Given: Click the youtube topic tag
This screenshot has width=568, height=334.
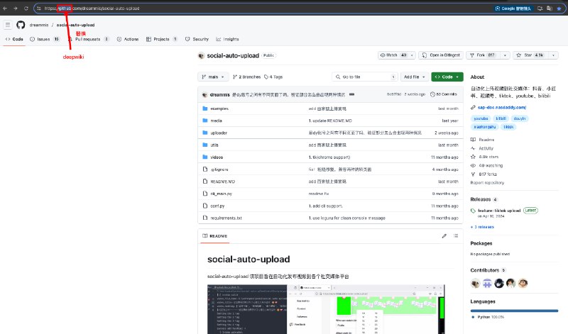Looking at the screenshot, I should (481, 118).
